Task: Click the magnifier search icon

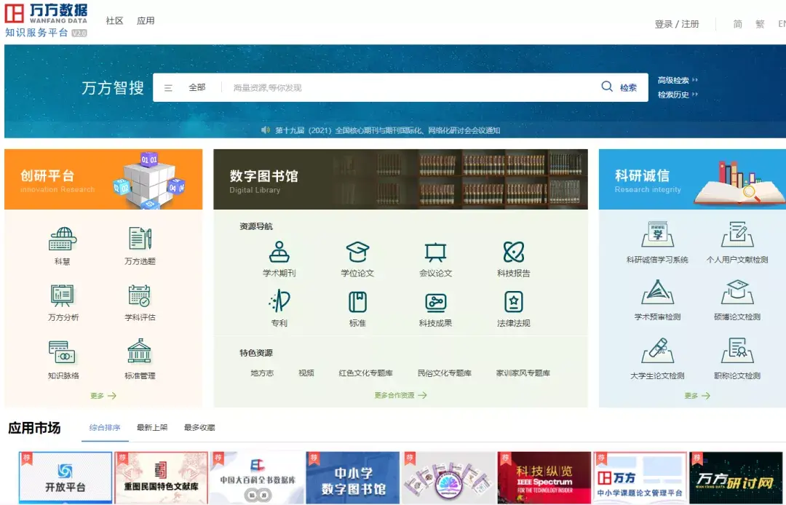Action: click(607, 87)
